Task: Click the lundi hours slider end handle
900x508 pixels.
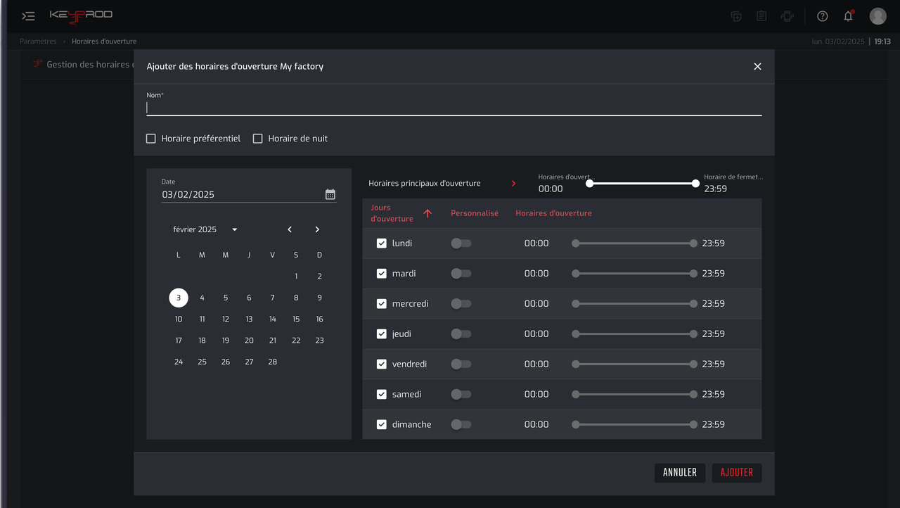Action: (693, 243)
